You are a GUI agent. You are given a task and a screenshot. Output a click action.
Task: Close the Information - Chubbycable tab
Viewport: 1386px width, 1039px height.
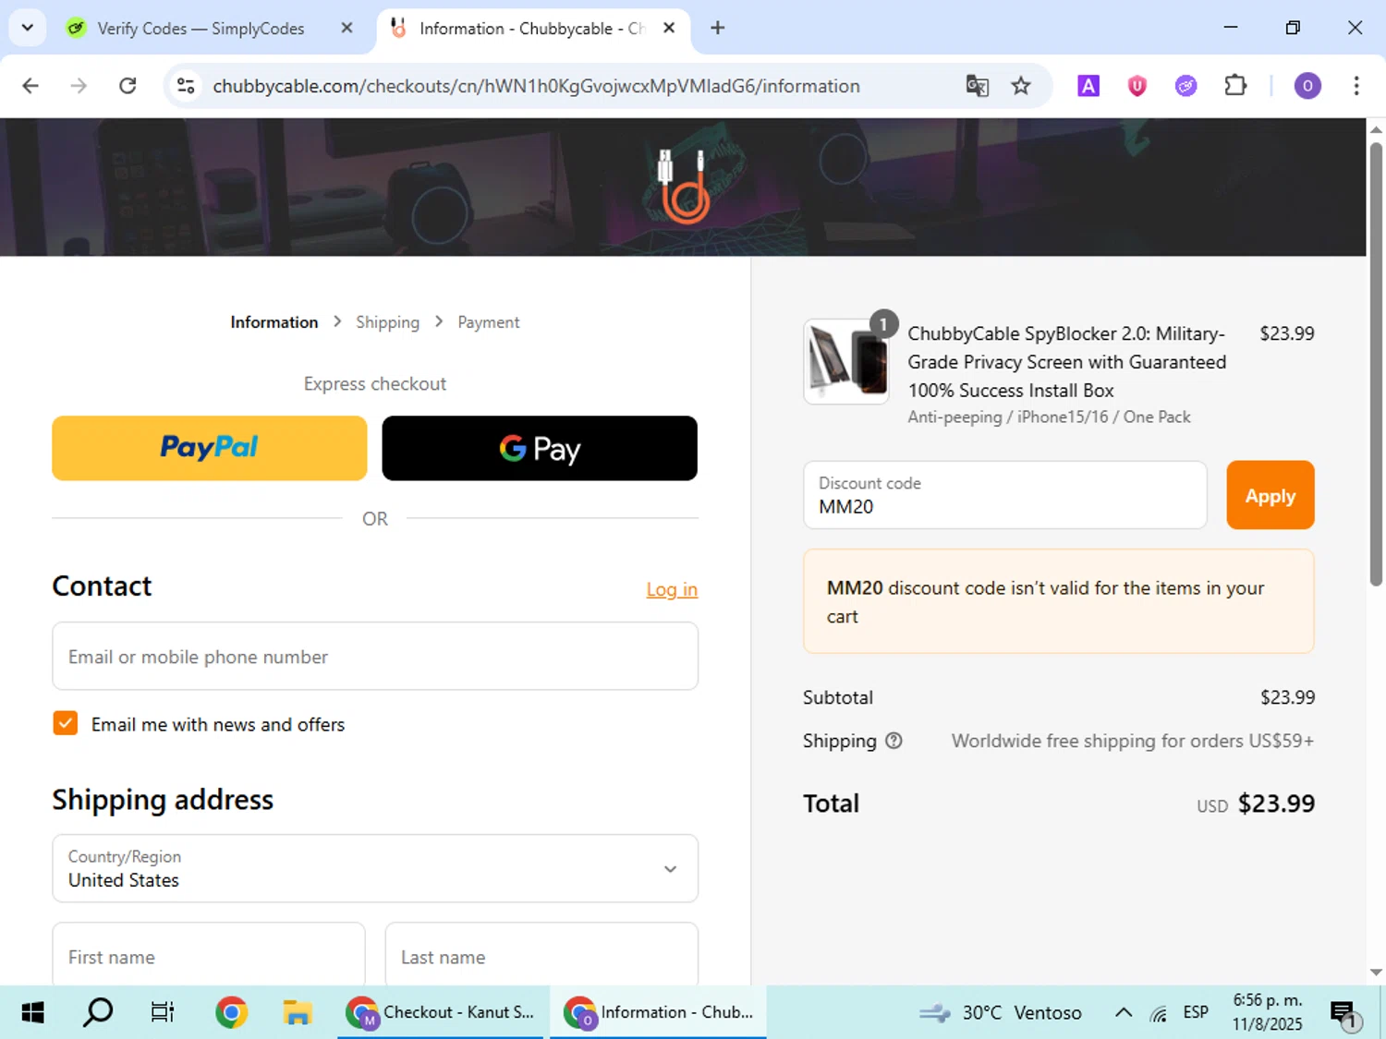(669, 28)
